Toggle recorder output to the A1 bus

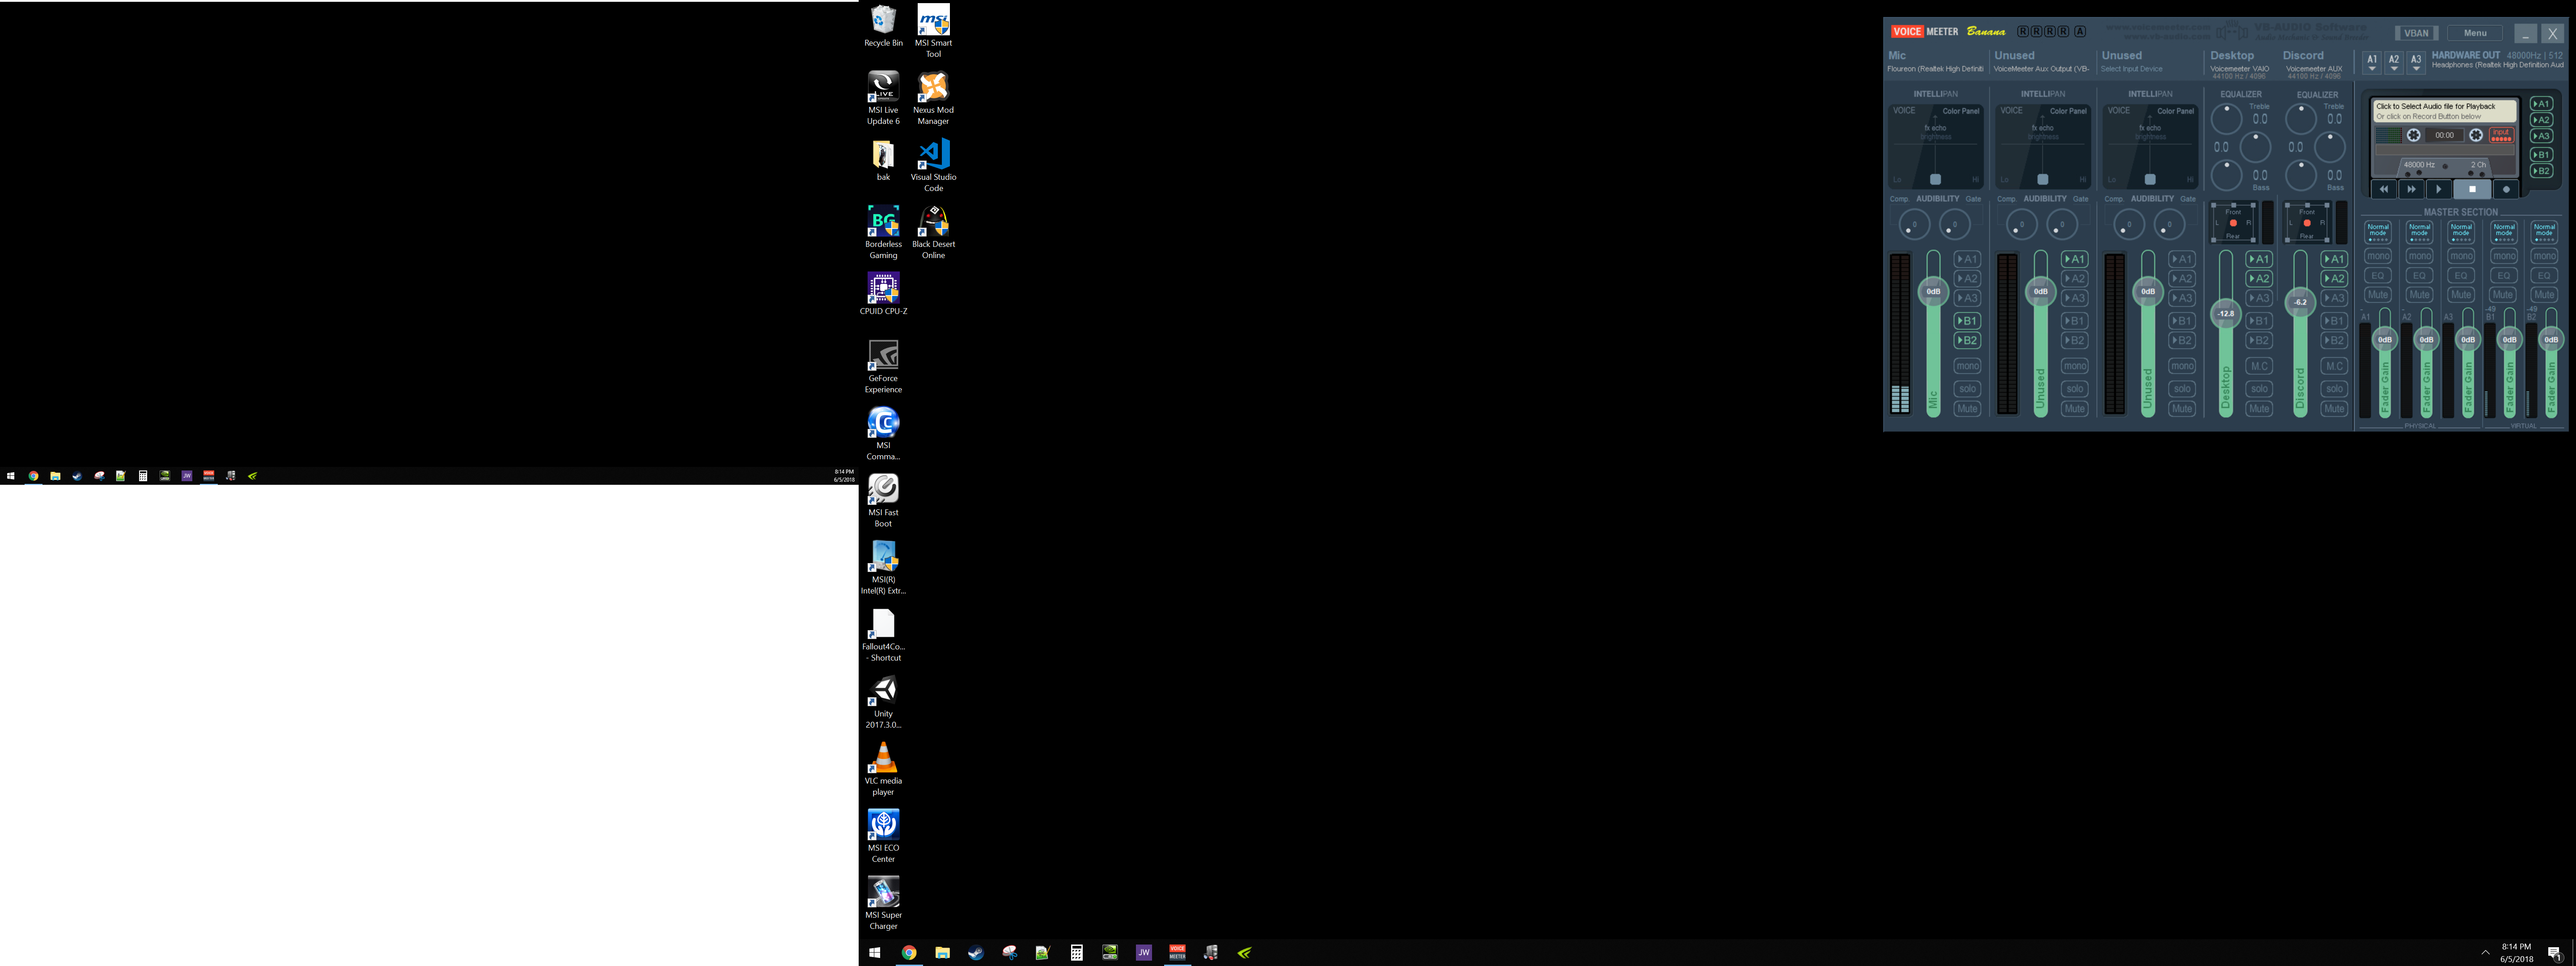pyautogui.click(x=2541, y=104)
